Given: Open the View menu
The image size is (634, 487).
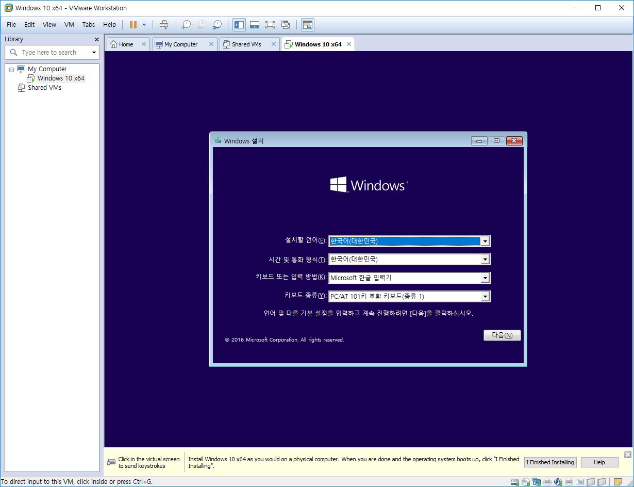Looking at the screenshot, I should point(49,24).
